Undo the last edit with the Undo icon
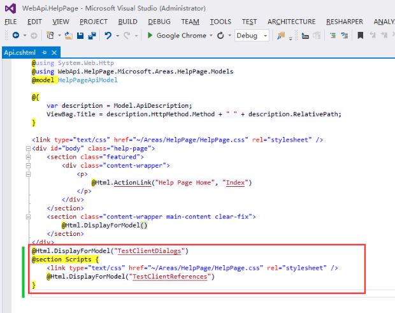The image size is (395, 313). click(108, 36)
